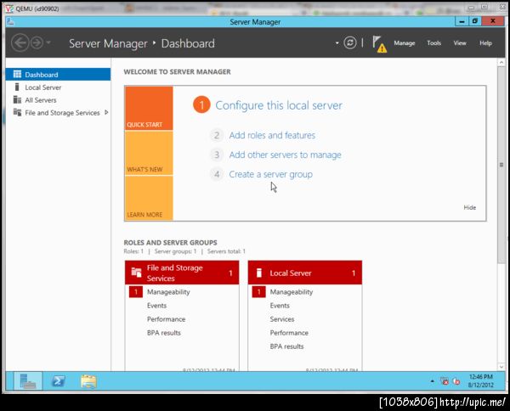The image size is (510, 411).
Task: Click red alert badge in Local Server tile
Action: click(258, 292)
